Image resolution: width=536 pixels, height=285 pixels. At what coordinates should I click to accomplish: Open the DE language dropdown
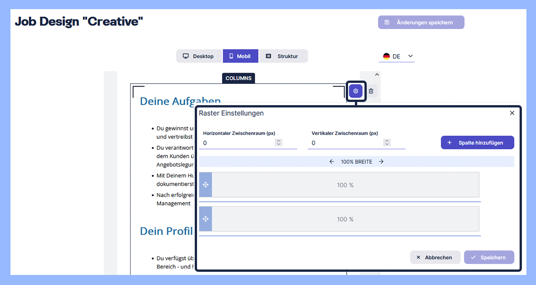(409, 56)
